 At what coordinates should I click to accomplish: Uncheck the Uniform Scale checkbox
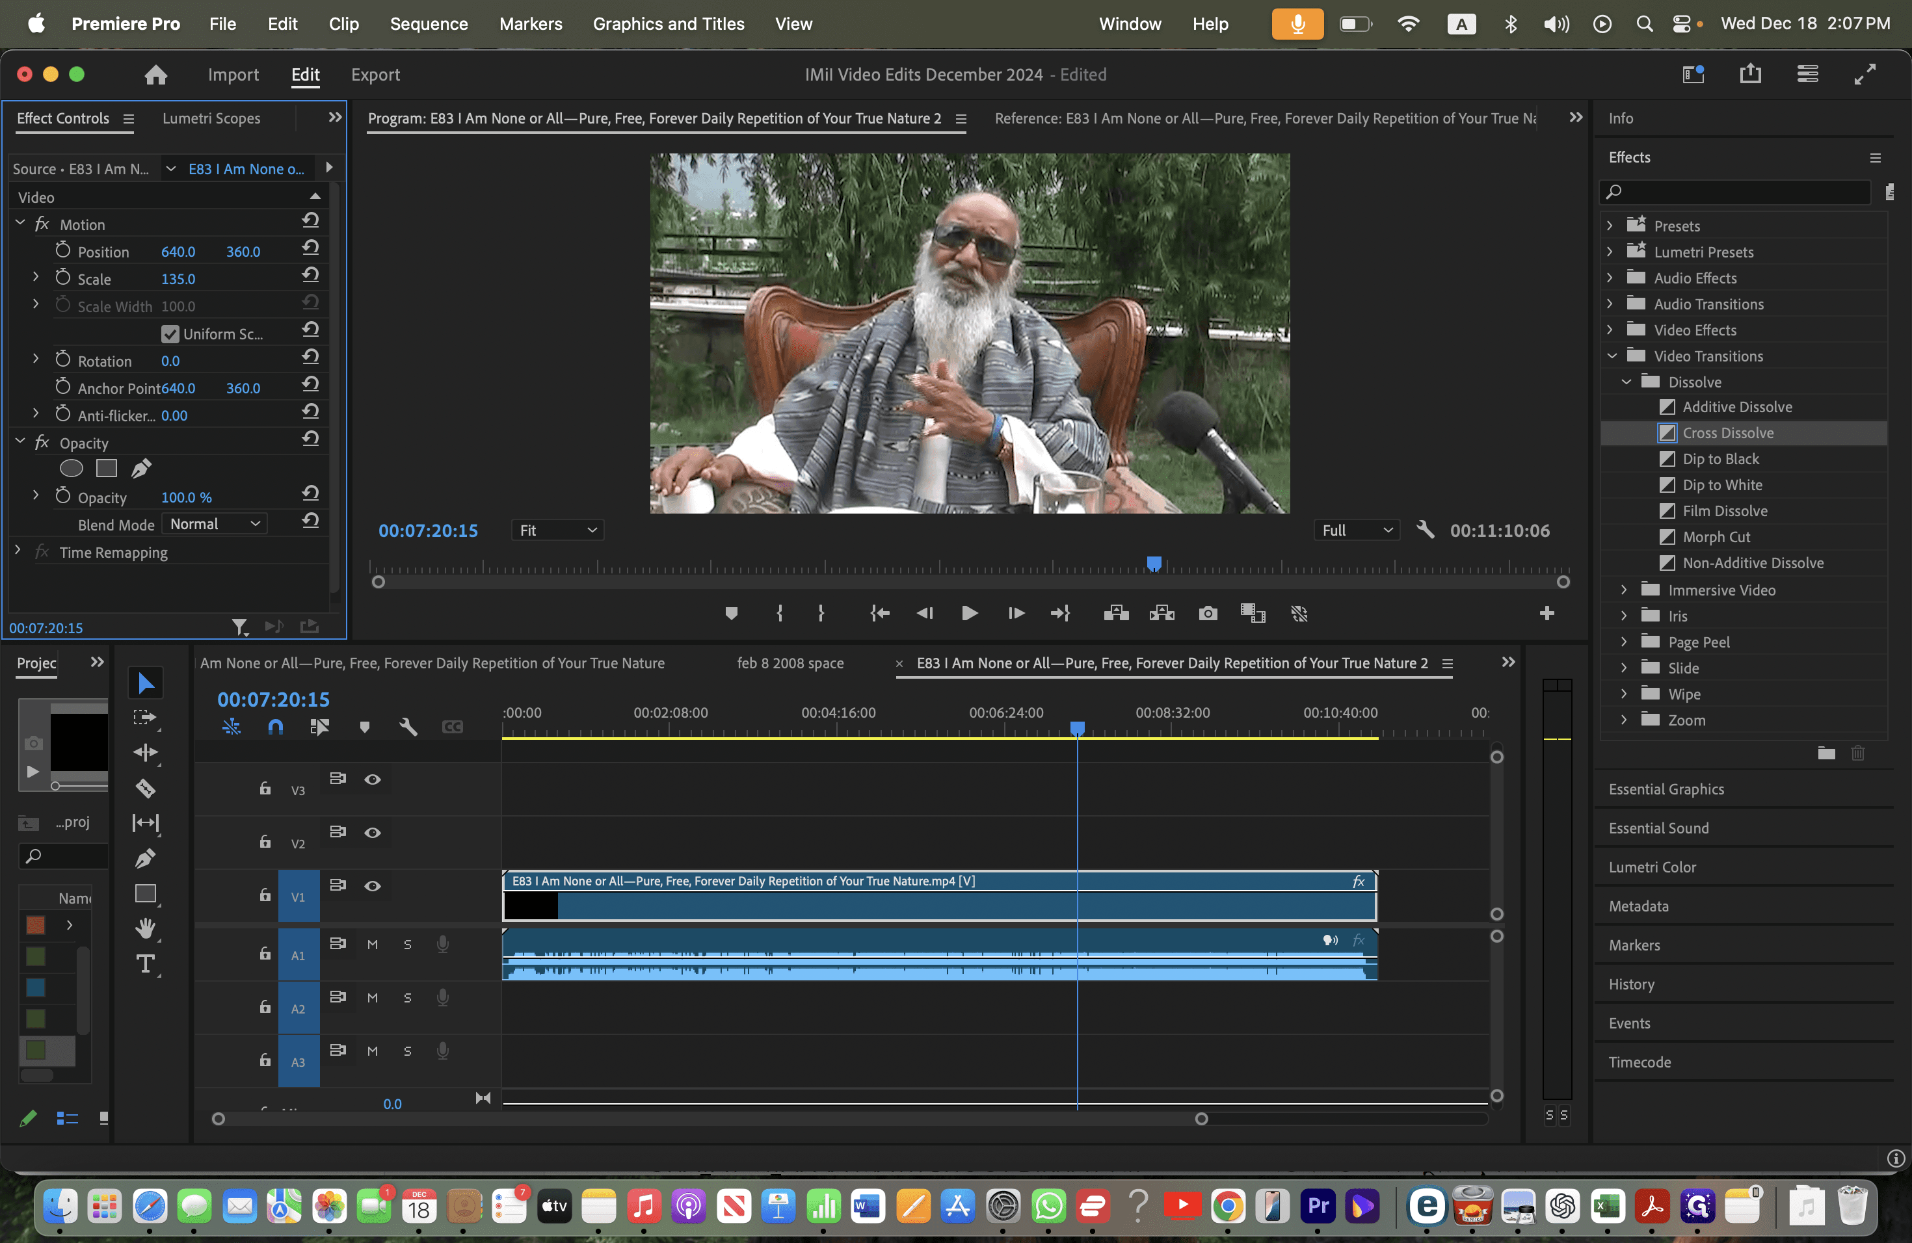(170, 334)
